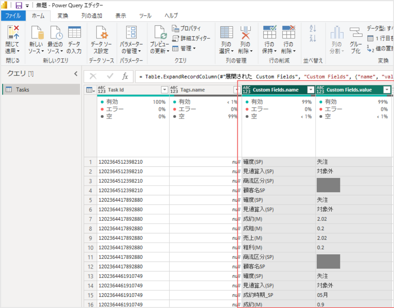Open the Manage (管理) dropdown
The height and width of the screenshot is (308, 394).
184,48
